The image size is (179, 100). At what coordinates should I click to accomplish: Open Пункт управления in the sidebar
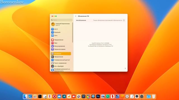(61, 63)
